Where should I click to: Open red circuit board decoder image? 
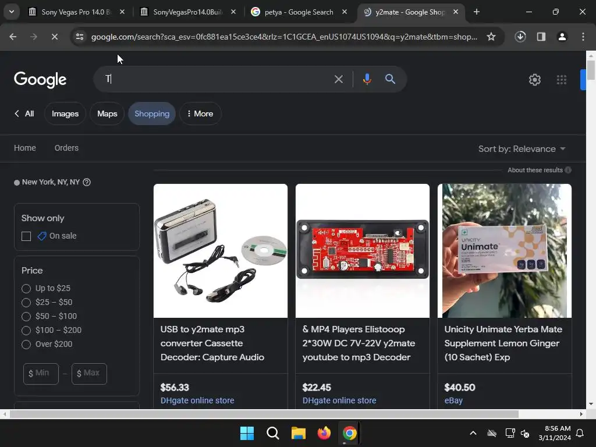[x=363, y=251]
